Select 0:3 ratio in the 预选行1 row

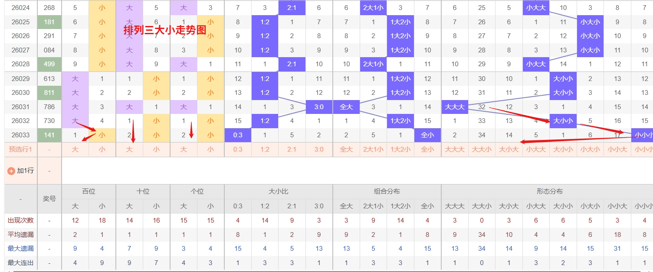point(238,149)
